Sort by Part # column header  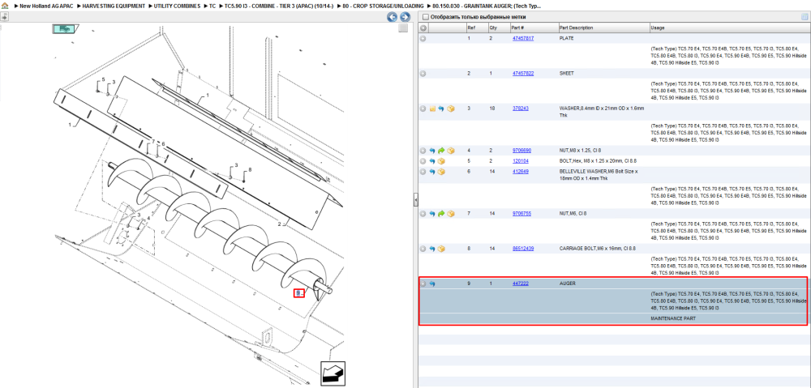point(534,28)
